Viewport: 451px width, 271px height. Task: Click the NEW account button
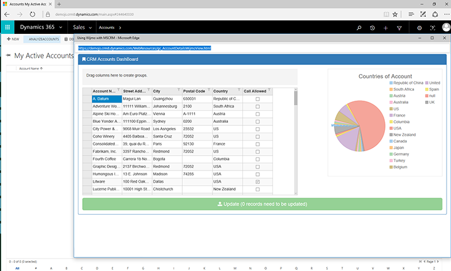click(13, 39)
